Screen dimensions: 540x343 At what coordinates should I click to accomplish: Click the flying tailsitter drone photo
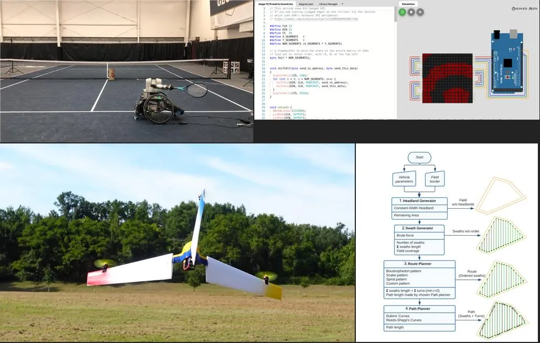[x=177, y=243]
